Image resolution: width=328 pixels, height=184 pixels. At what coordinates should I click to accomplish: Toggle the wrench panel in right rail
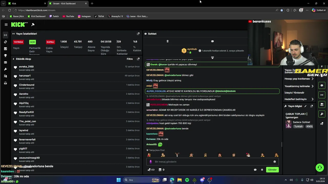tap(322, 114)
